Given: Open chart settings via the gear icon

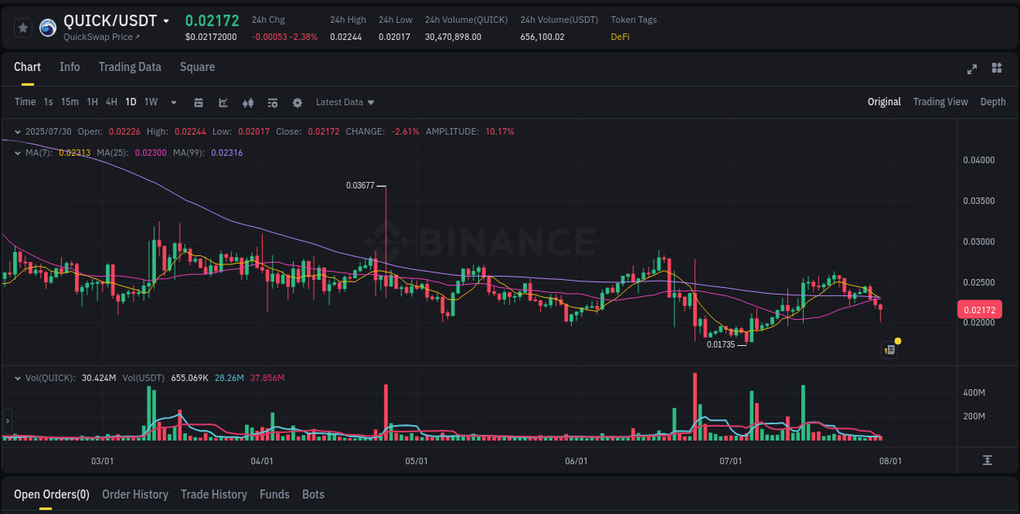Looking at the screenshot, I should pos(298,102).
